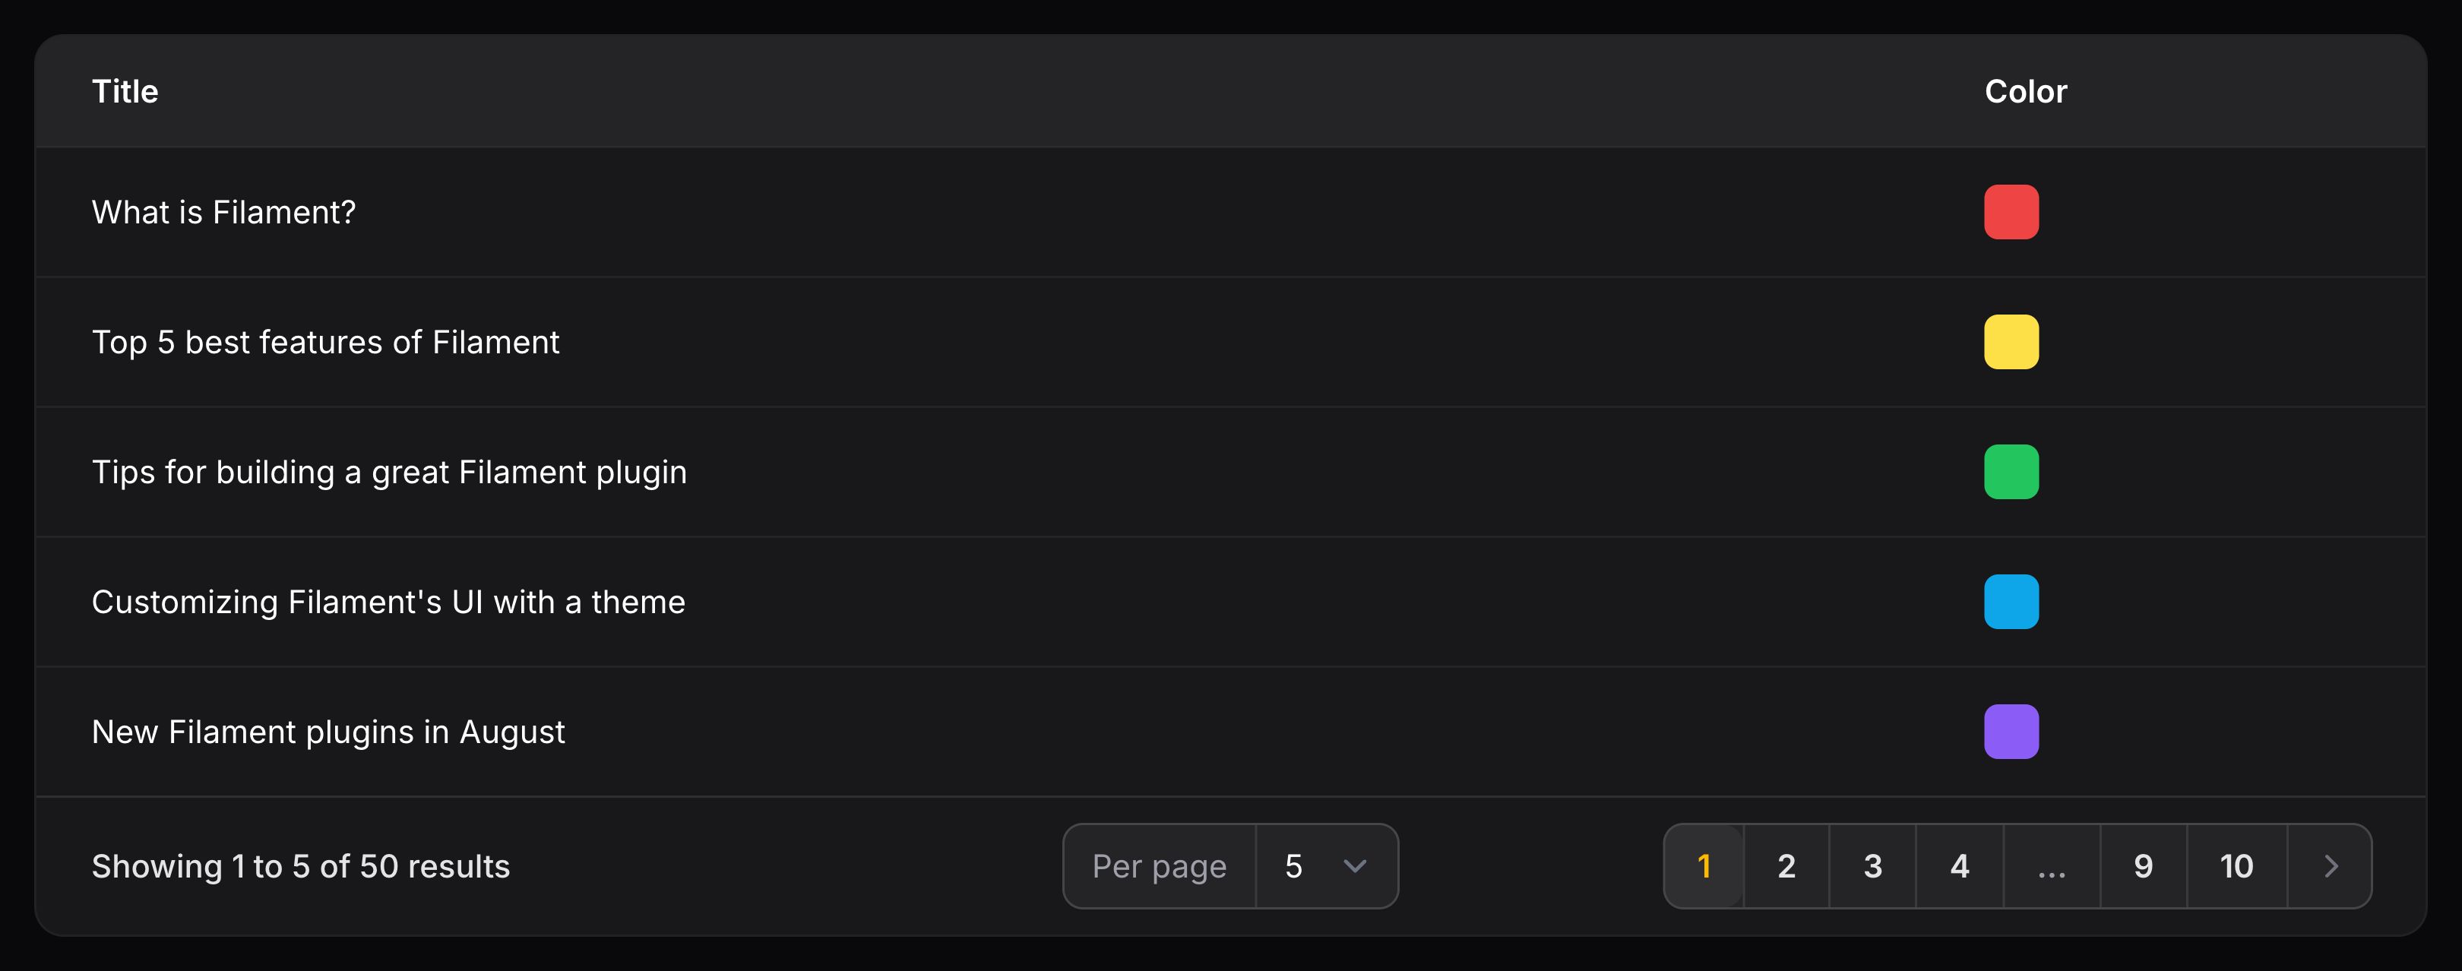The width and height of the screenshot is (2462, 971).
Task: Select "Top 5 best features of Filament" row
Action: pos(325,342)
